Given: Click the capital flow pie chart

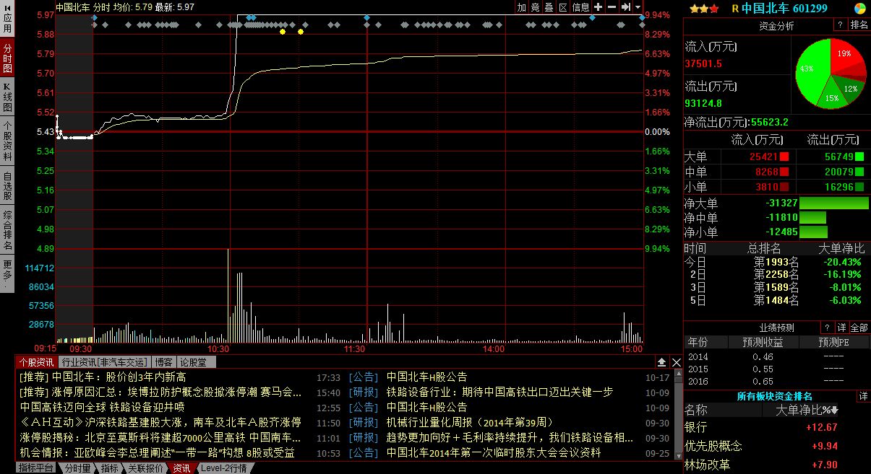Looking at the screenshot, I should click(x=830, y=74).
